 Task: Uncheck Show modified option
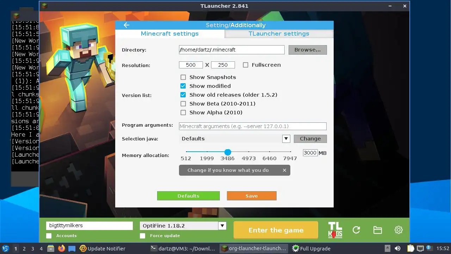183,86
